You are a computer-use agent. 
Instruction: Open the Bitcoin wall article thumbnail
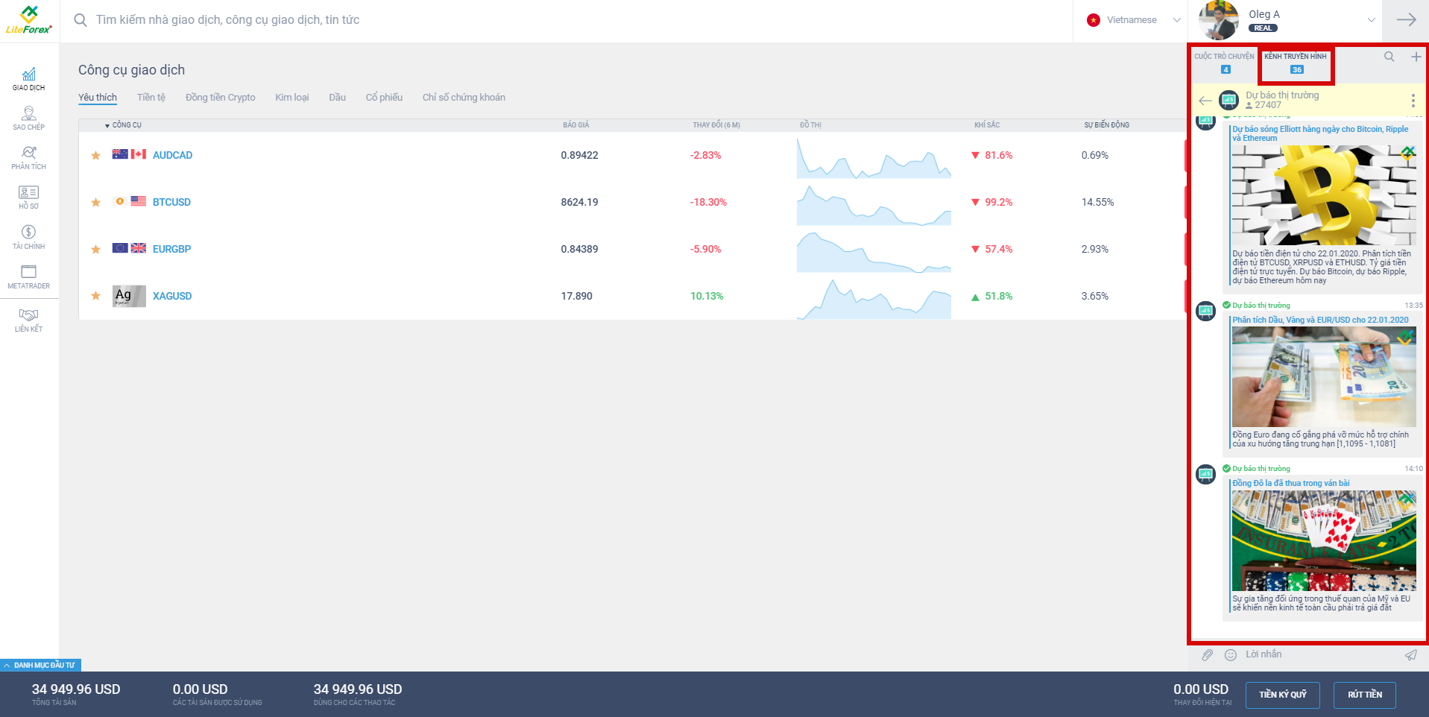tap(1323, 195)
